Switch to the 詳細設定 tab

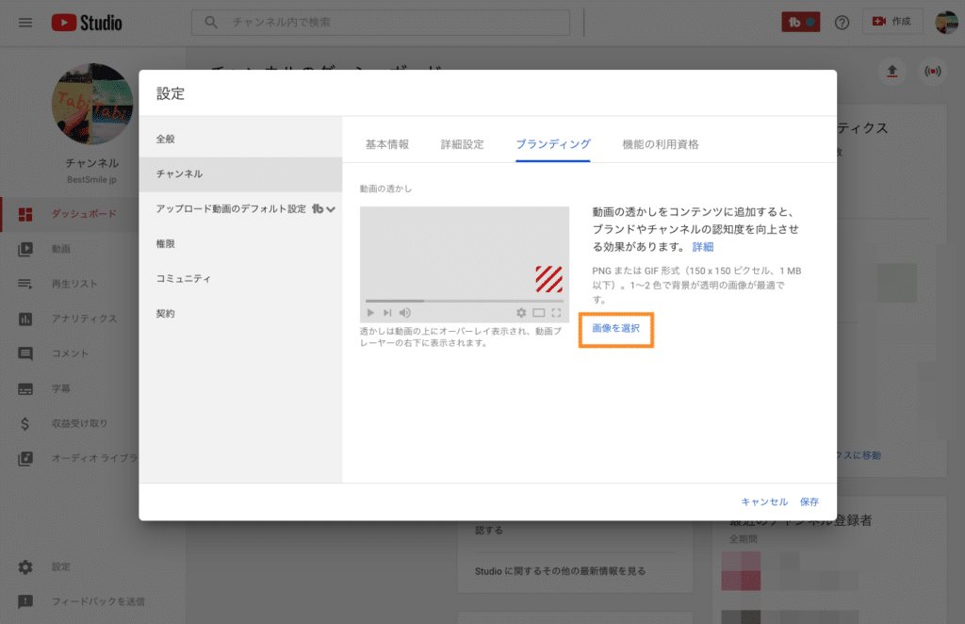point(462,144)
